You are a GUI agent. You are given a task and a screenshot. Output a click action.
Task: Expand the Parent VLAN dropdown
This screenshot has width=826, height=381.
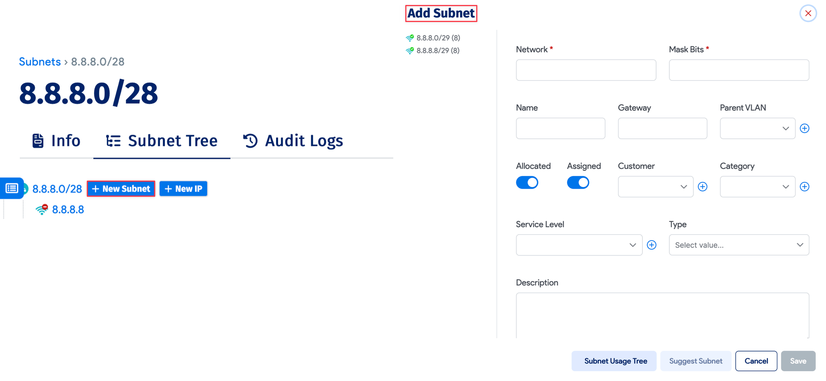pyautogui.click(x=757, y=128)
